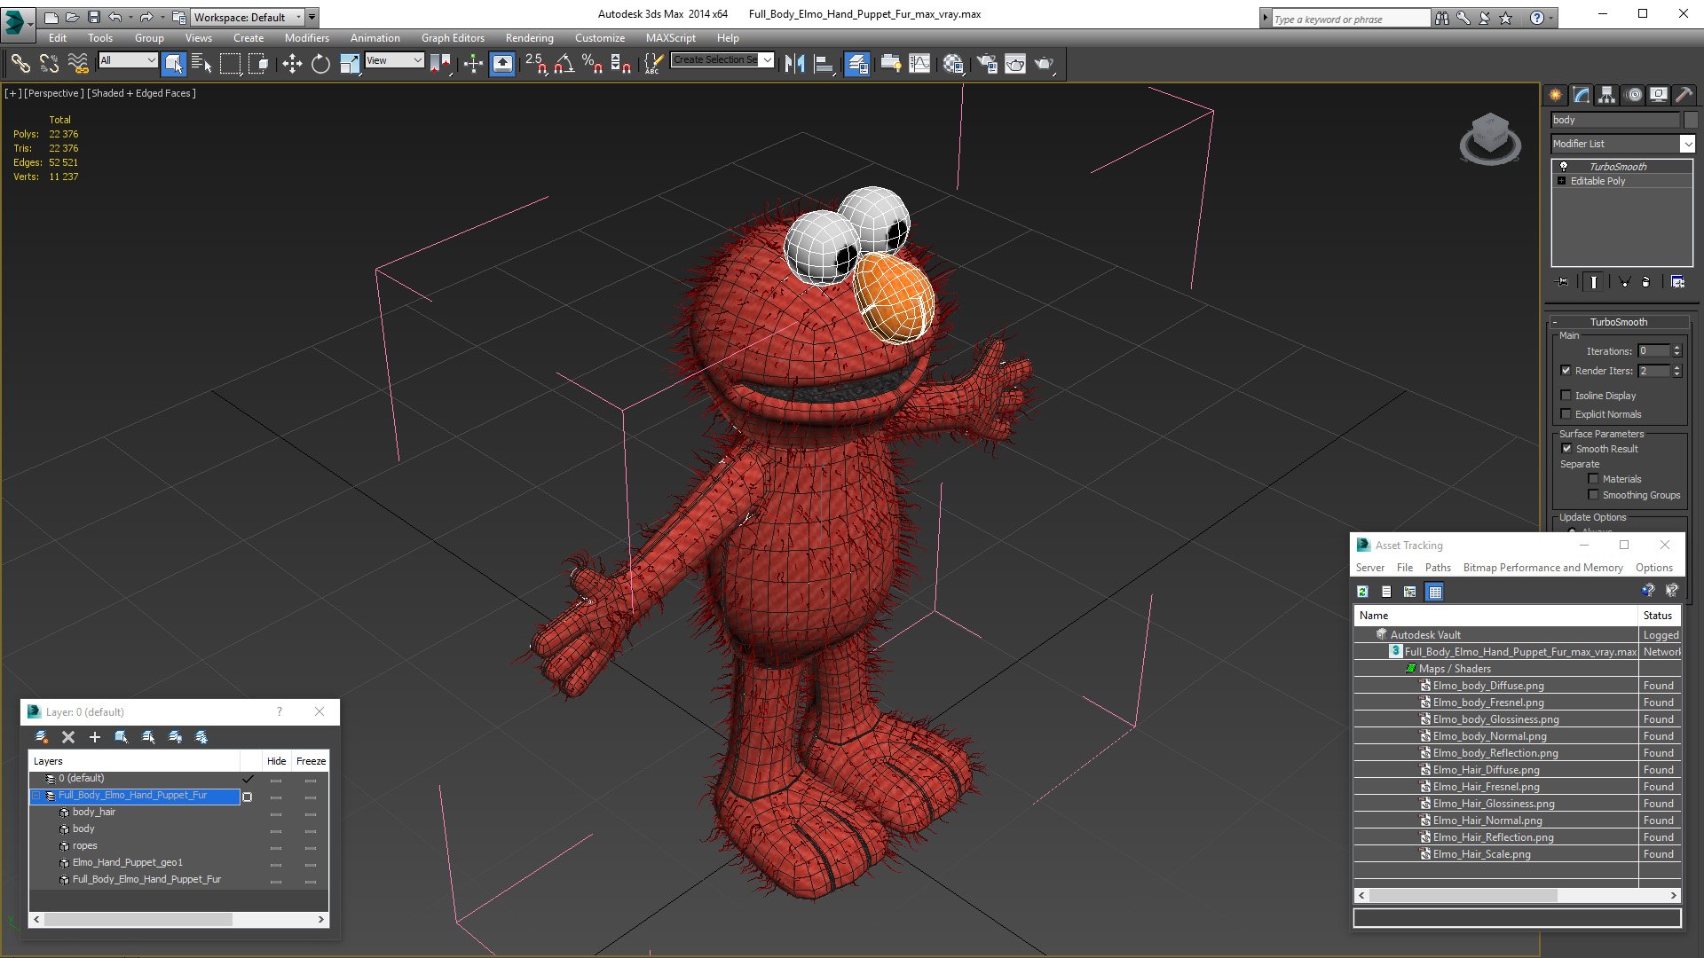Expand Editable Poly sub-object tree

point(1562,181)
